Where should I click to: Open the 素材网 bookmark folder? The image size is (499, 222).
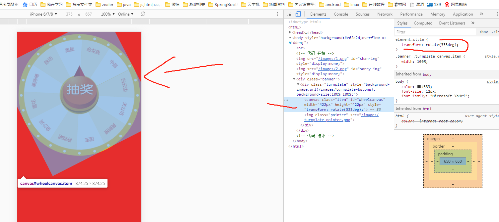point(397,5)
